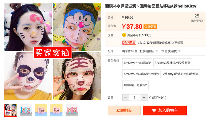Choose option 3片Kitty2片哆啦A梦3片熊猫
Screen dimensions: 206x120
(141, 74)
